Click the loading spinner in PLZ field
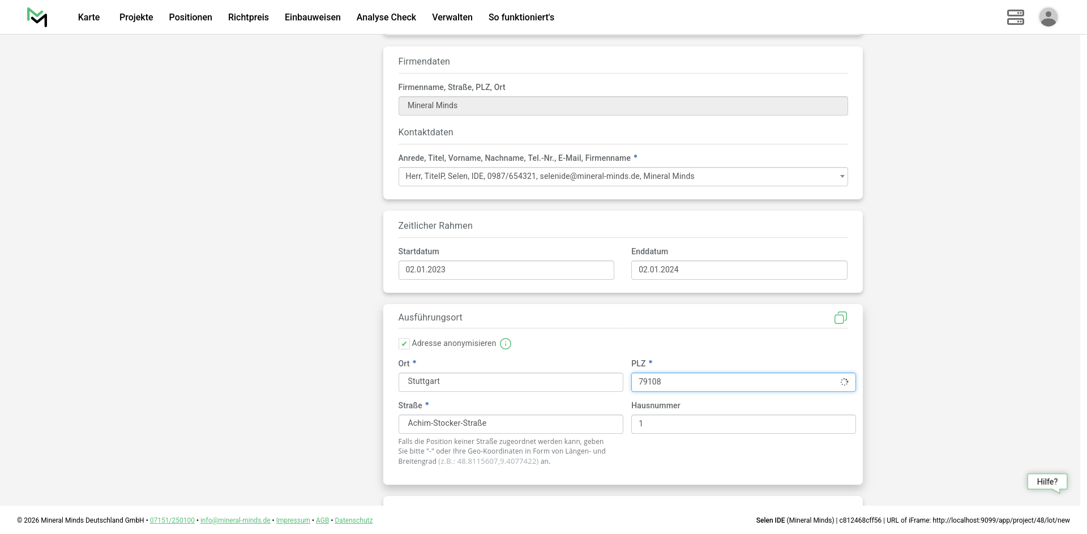 click(x=844, y=382)
